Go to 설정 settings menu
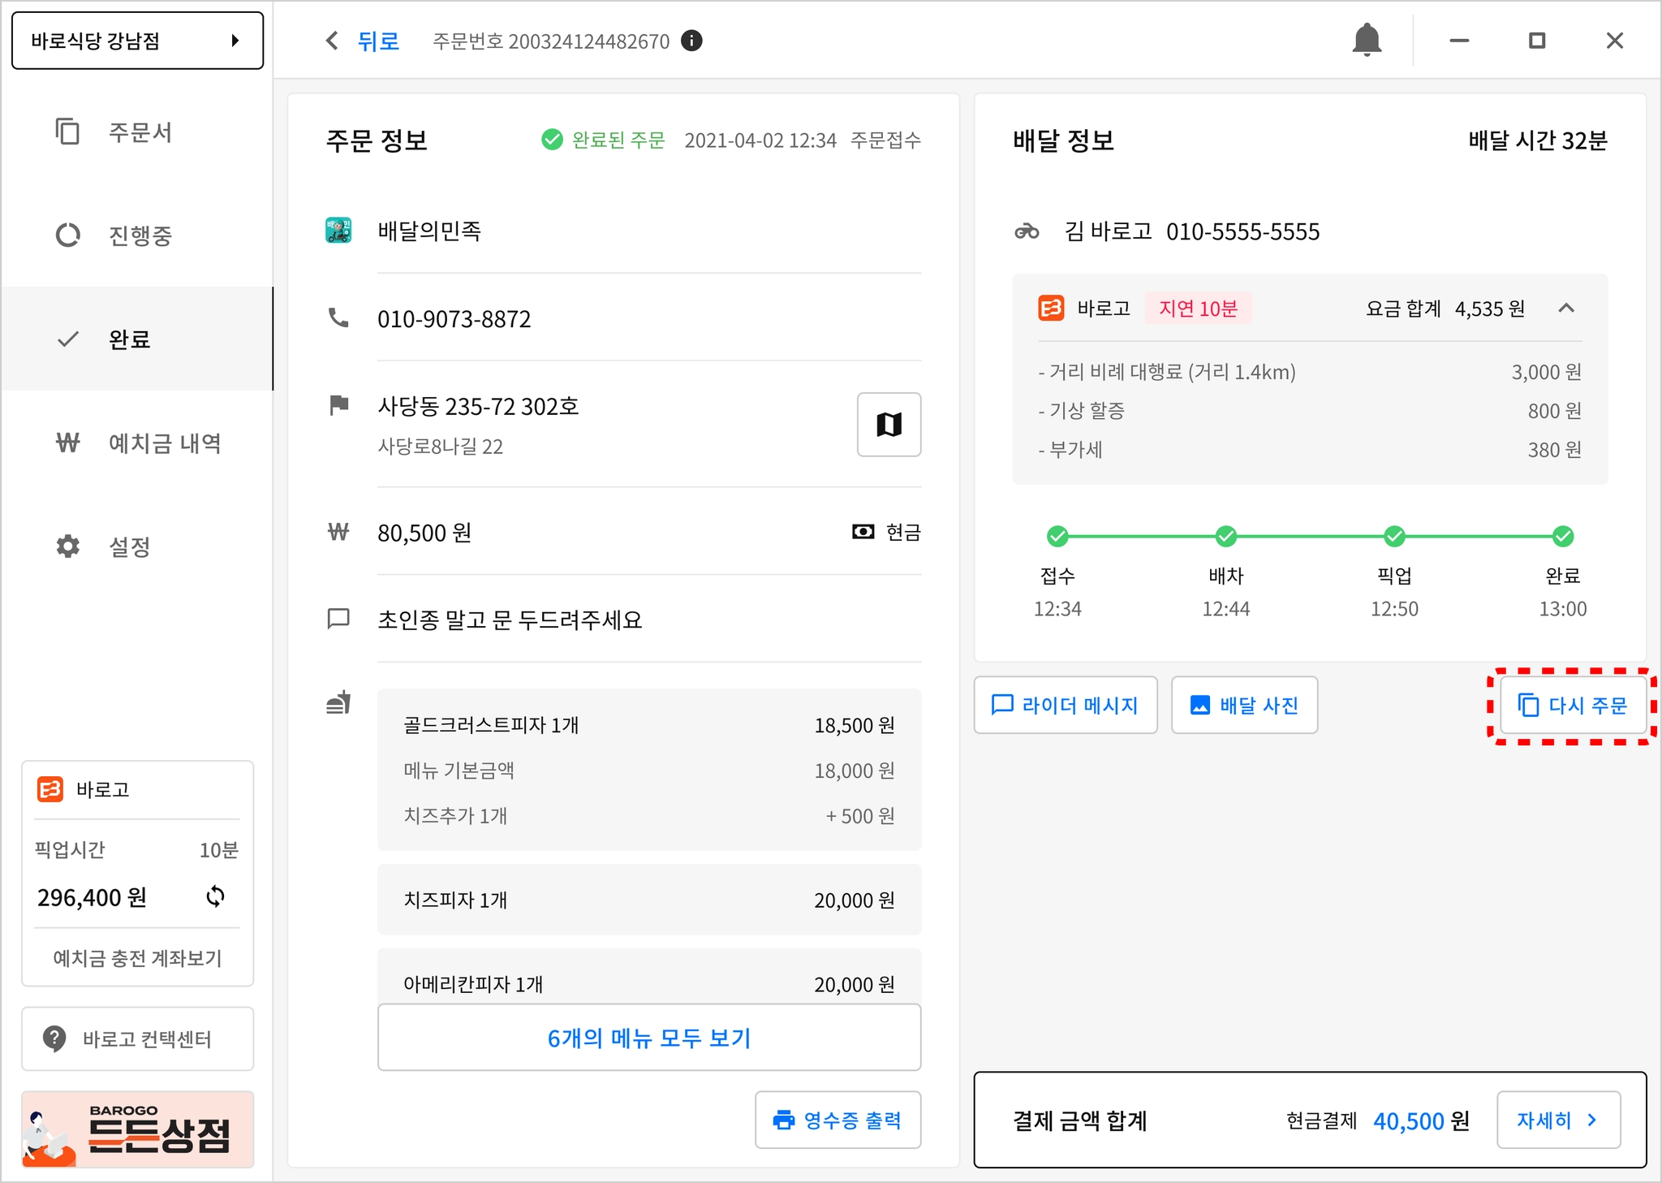Image resolution: width=1662 pixels, height=1183 pixels. [128, 546]
